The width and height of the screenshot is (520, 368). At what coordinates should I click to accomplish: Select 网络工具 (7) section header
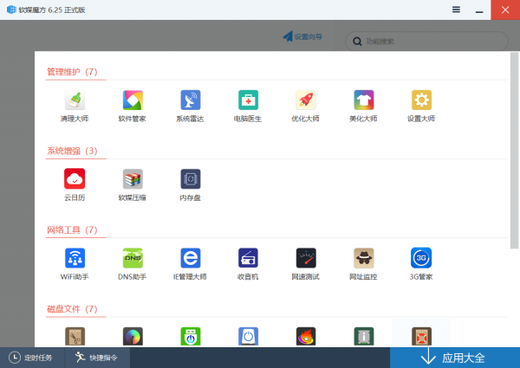pos(72,229)
